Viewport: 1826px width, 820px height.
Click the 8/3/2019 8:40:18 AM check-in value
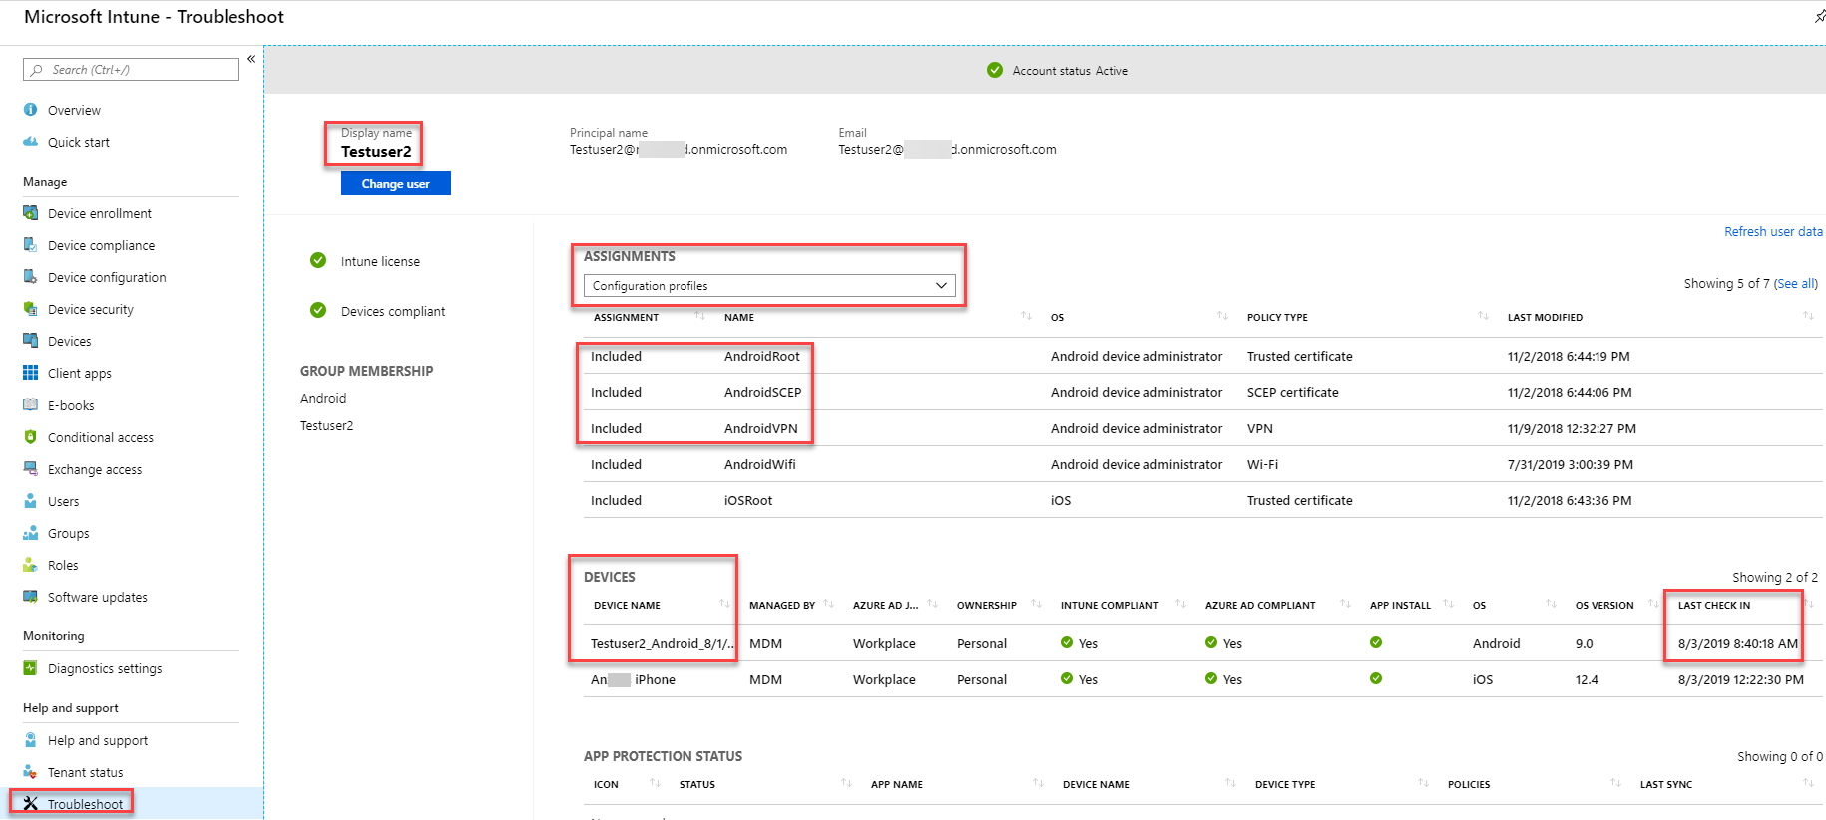click(1738, 643)
